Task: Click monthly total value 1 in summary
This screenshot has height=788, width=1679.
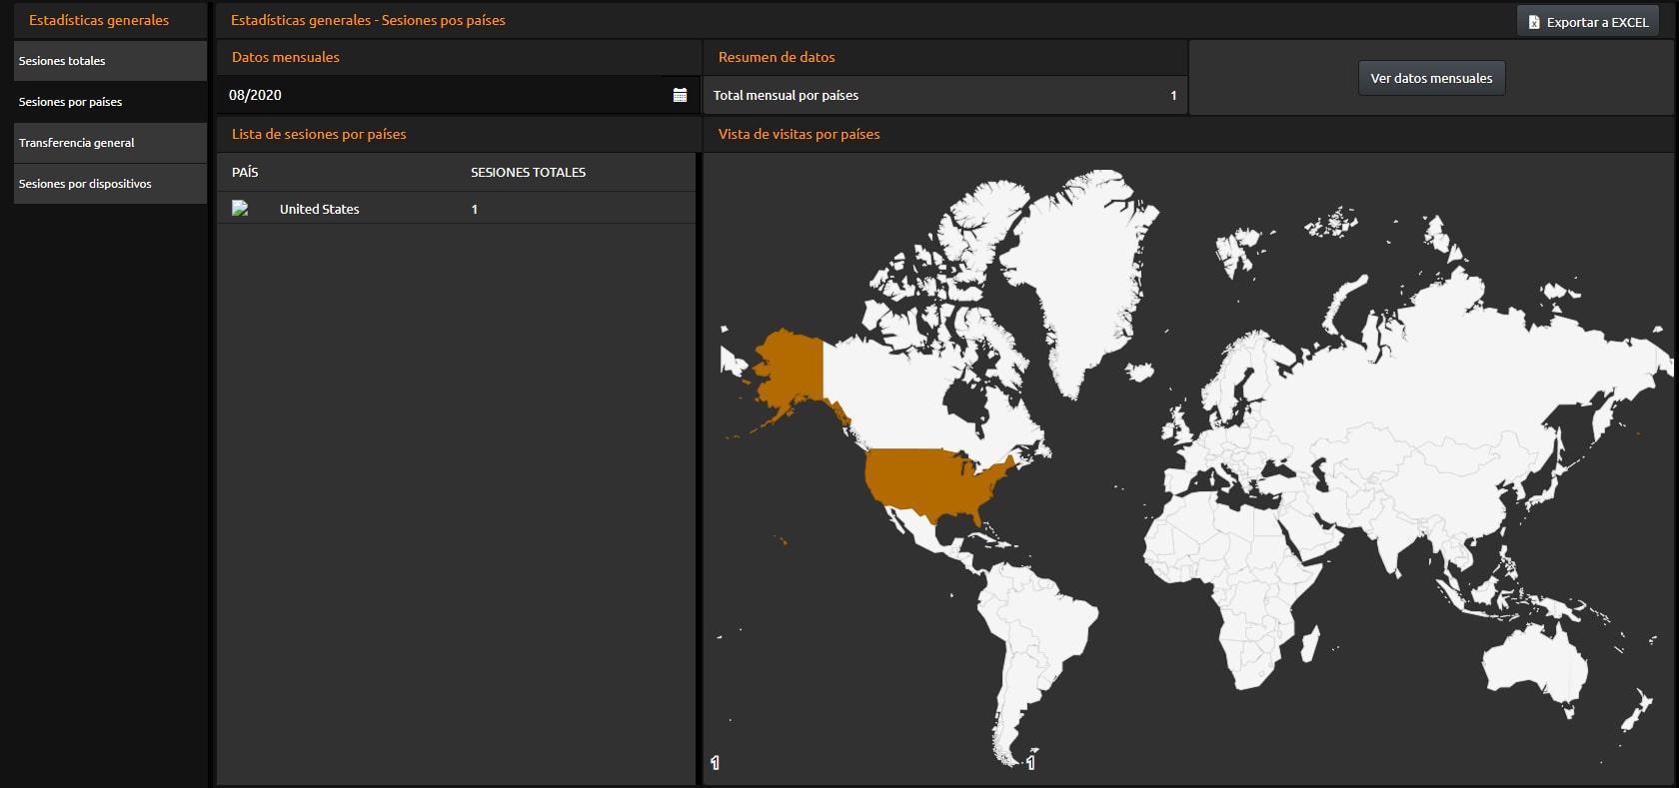Action: click(1173, 96)
